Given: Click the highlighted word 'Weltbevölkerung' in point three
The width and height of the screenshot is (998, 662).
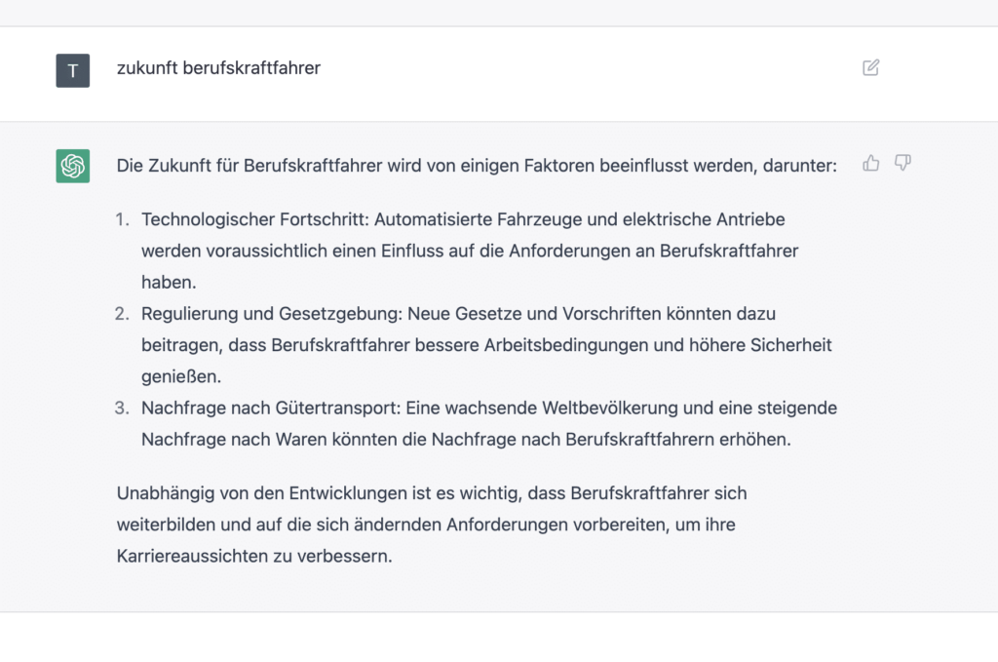Looking at the screenshot, I should (609, 408).
